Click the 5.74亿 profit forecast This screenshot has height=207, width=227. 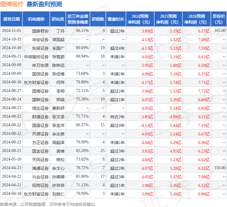[x=176, y=83]
